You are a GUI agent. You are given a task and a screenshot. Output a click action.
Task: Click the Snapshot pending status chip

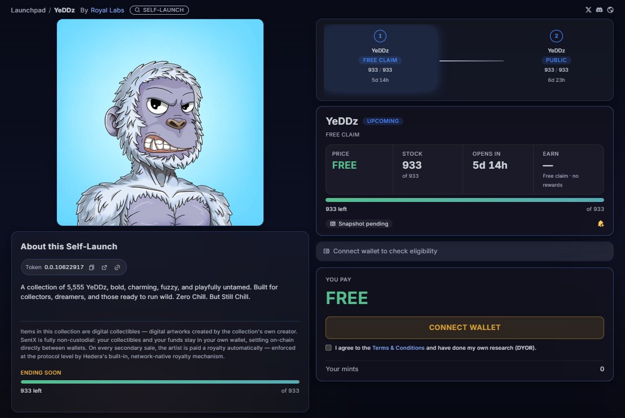359,224
